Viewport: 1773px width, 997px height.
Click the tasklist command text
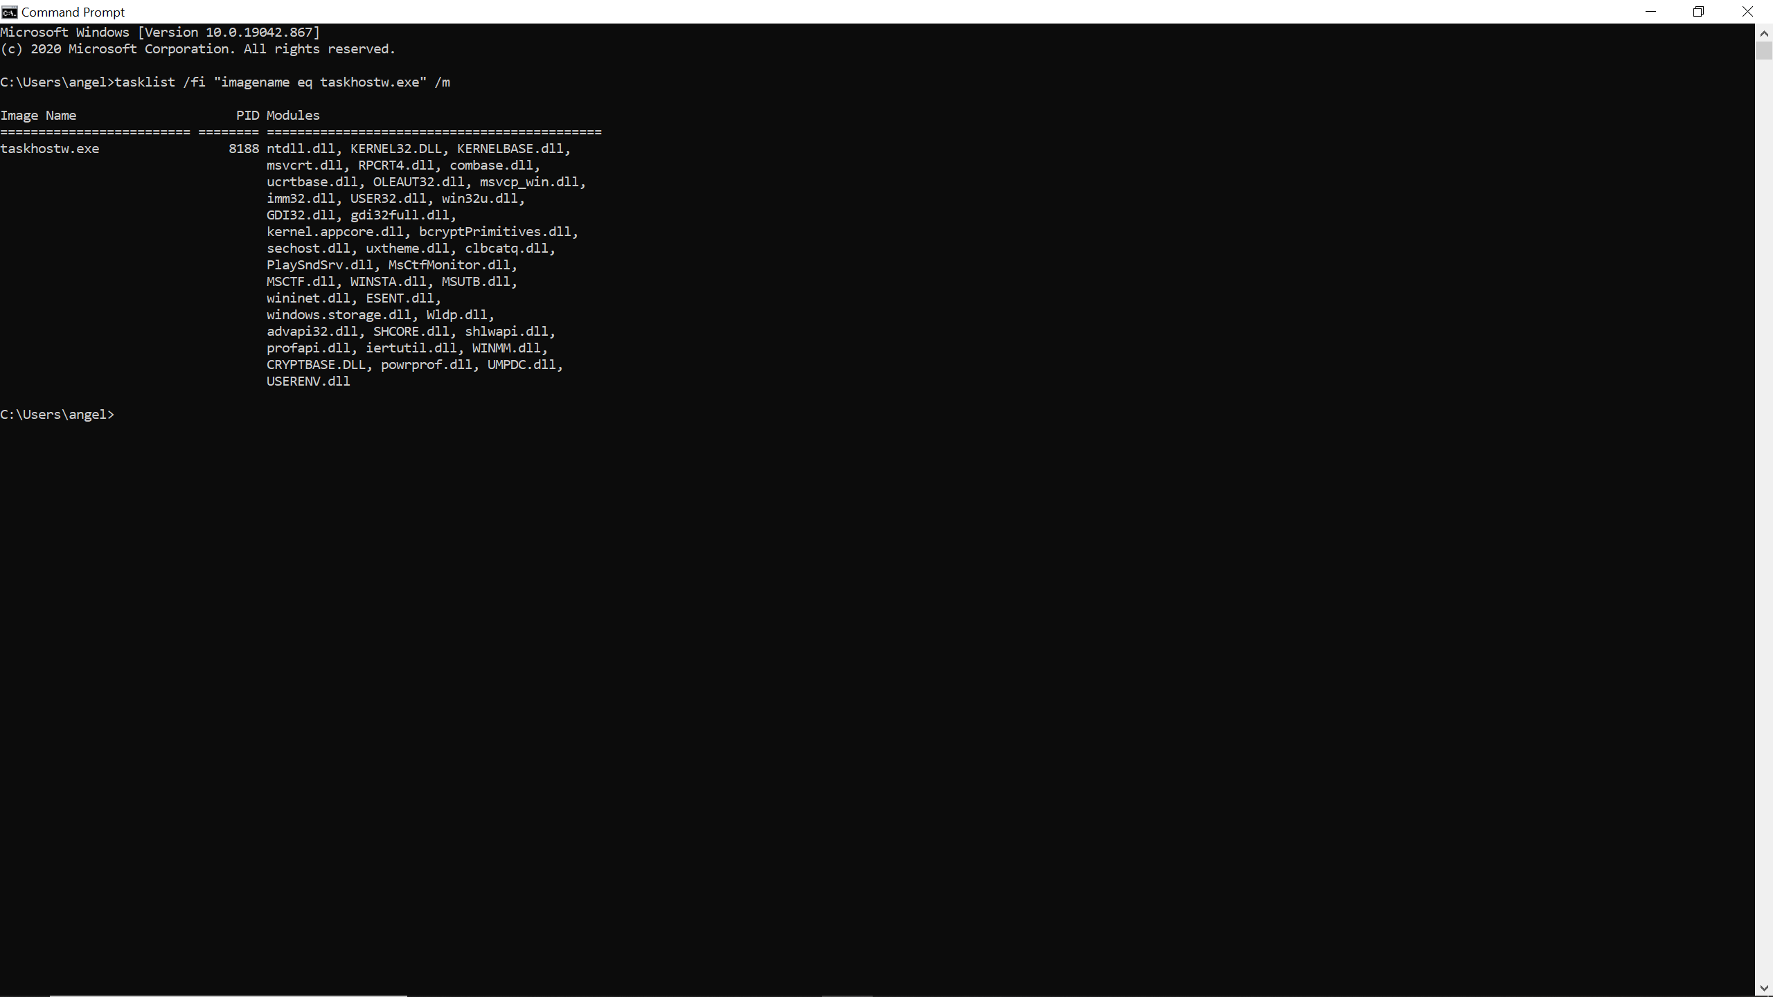(x=282, y=82)
